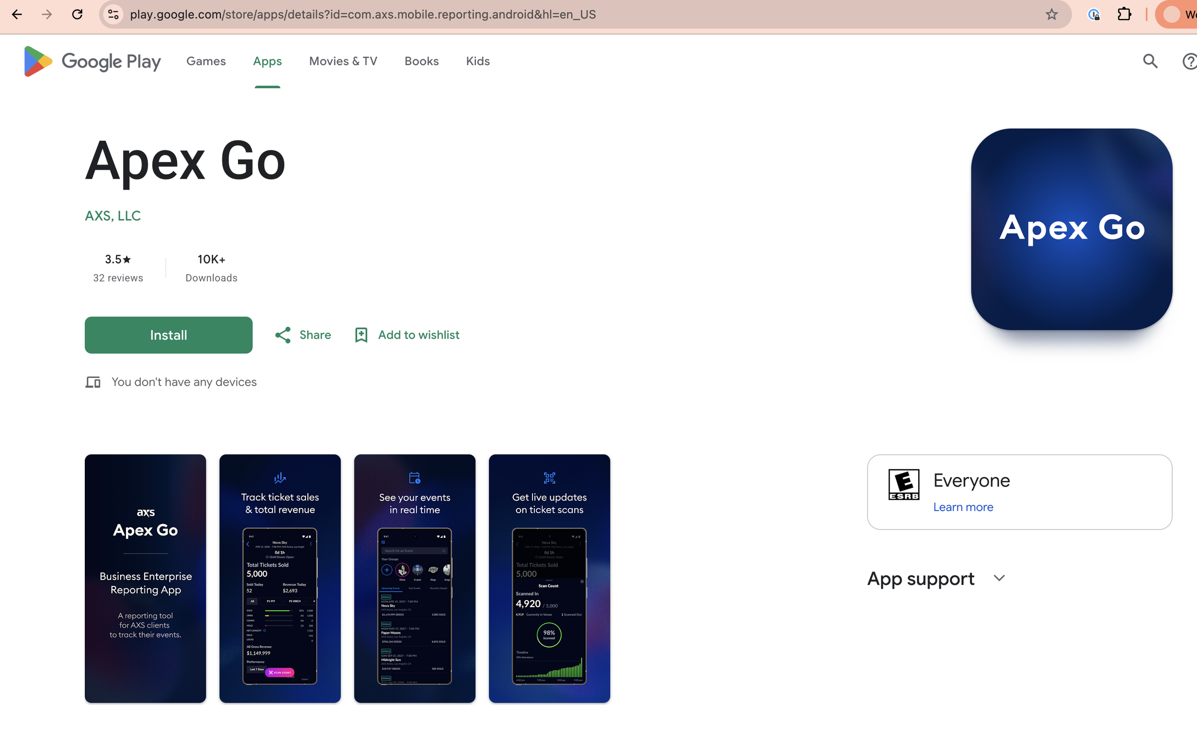Open Google Play search
The width and height of the screenshot is (1197, 729).
[1151, 61]
